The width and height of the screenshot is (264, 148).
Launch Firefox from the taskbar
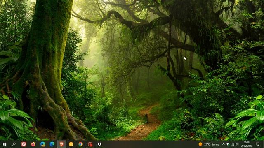pyautogui.click(x=33, y=144)
